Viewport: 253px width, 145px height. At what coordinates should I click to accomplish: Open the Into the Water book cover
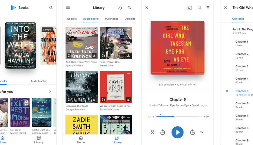point(20,45)
